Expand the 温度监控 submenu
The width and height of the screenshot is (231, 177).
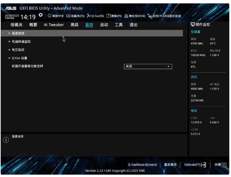[x=18, y=33]
